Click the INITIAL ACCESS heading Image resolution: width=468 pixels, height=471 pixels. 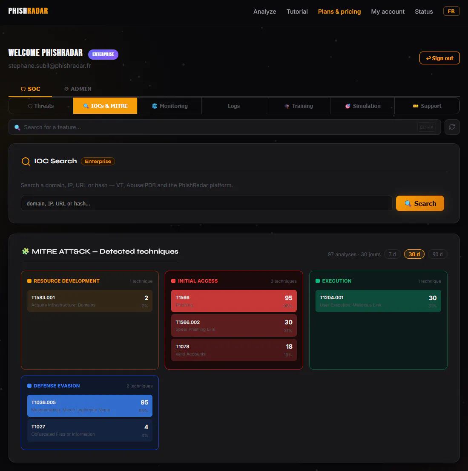tap(198, 281)
